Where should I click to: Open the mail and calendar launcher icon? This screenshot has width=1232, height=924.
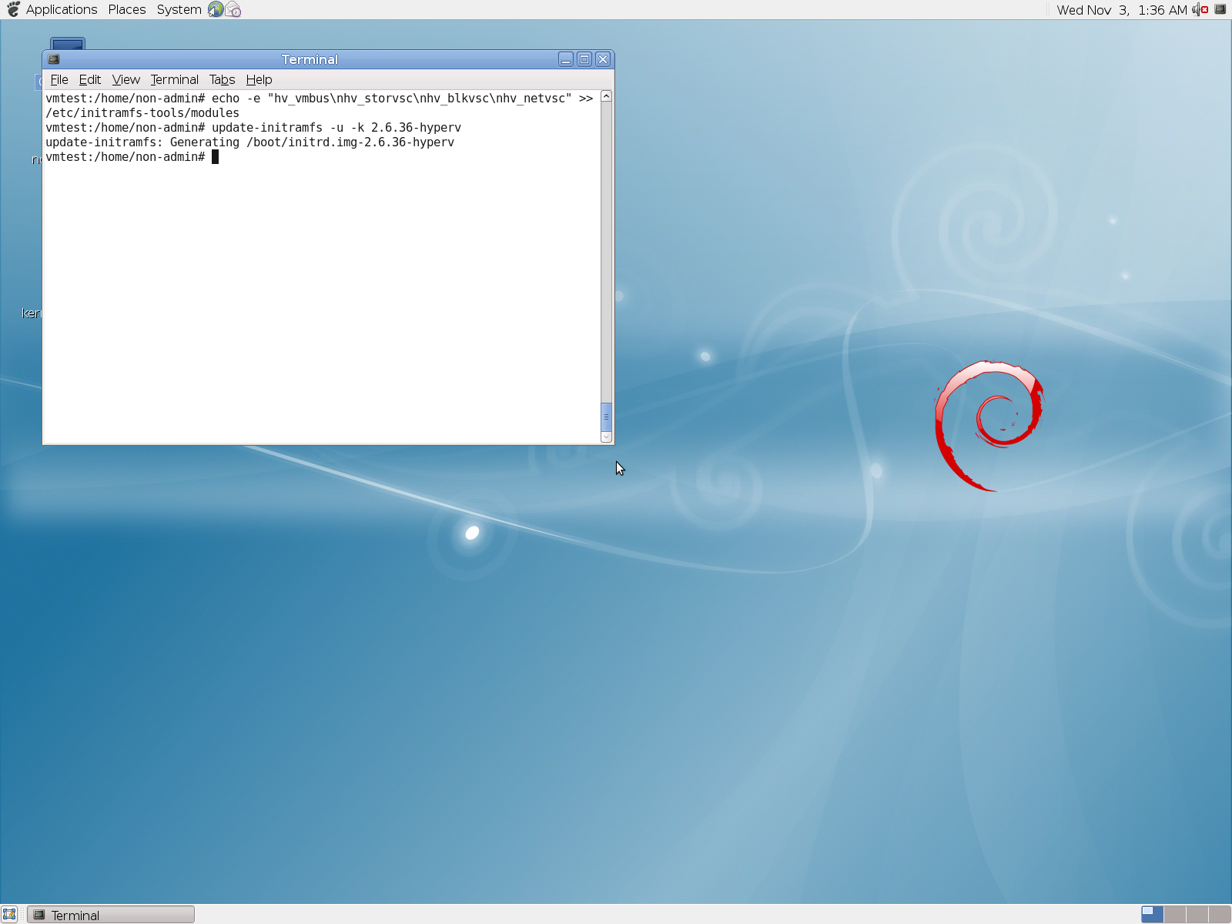point(233,9)
